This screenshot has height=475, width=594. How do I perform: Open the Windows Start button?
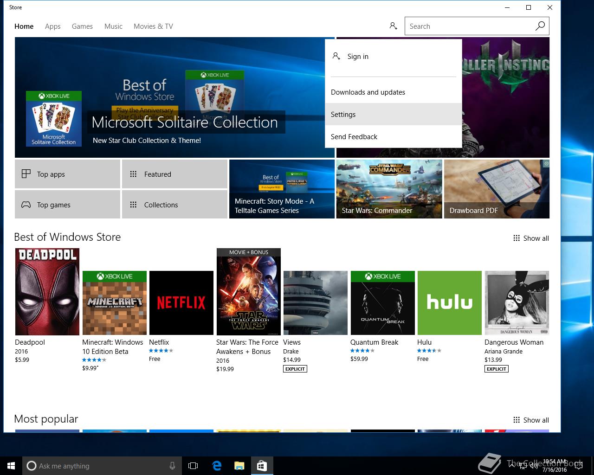click(x=11, y=466)
